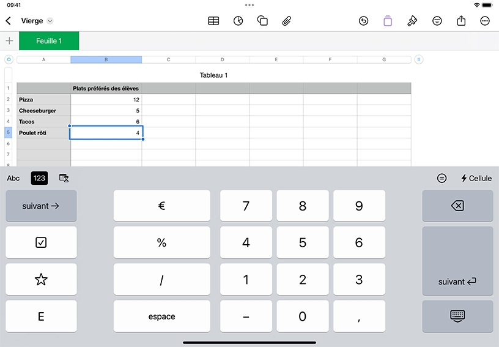
Task: Open the share sheet icon
Action: (x=461, y=21)
